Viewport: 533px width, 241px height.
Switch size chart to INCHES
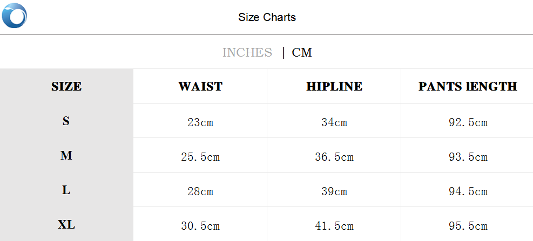tap(247, 52)
